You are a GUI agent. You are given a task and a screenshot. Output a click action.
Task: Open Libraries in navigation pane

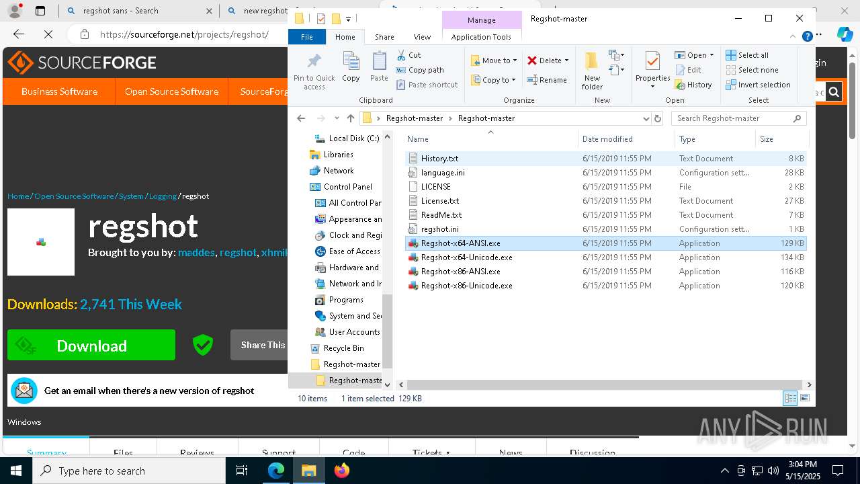pos(338,155)
